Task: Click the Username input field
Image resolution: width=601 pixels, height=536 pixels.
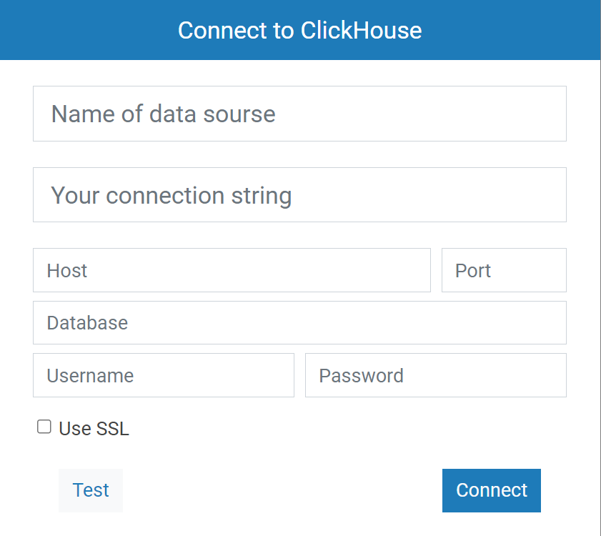Action: click(164, 375)
